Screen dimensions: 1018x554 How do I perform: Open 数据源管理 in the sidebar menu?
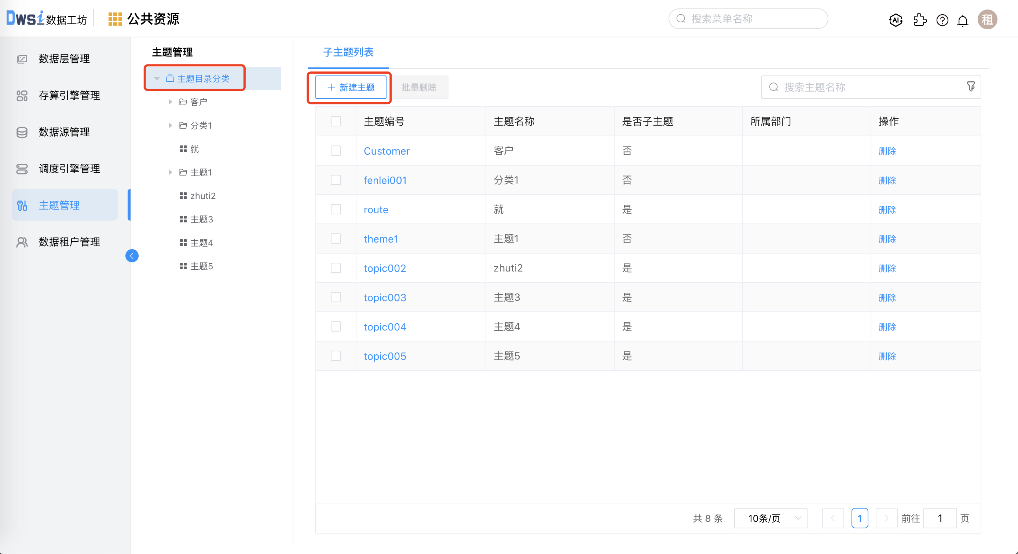tap(64, 132)
